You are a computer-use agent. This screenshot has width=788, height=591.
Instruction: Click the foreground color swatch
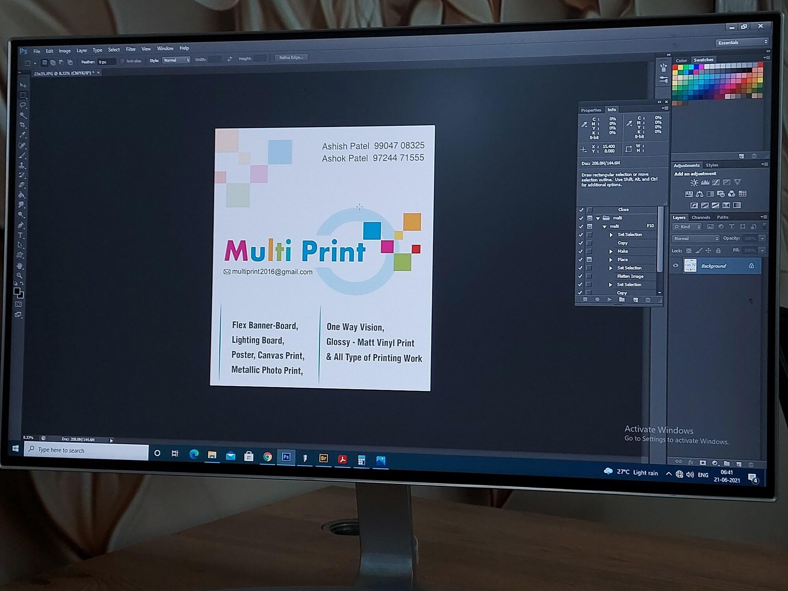click(x=17, y=291)
